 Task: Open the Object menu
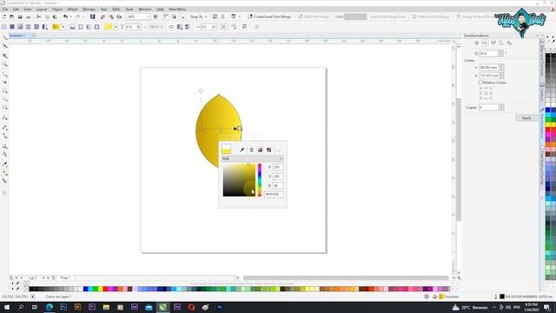point(57,10)
